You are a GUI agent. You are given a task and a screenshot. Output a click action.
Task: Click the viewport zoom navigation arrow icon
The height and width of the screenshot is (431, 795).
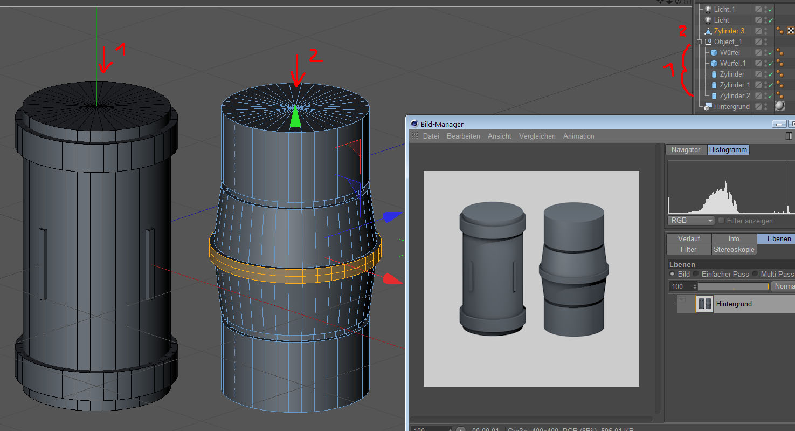click(x=669, y=2)
